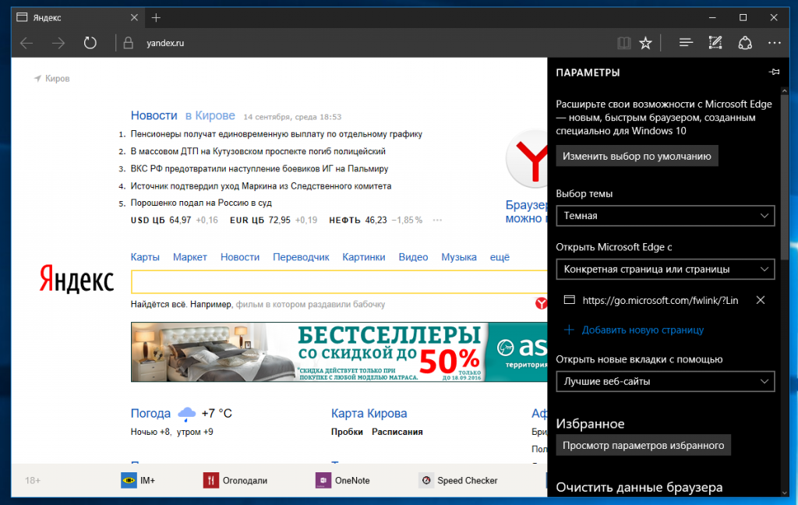Show more currency rates ellipsis
This screenshot has height=505, width=798.
[437, 221]
